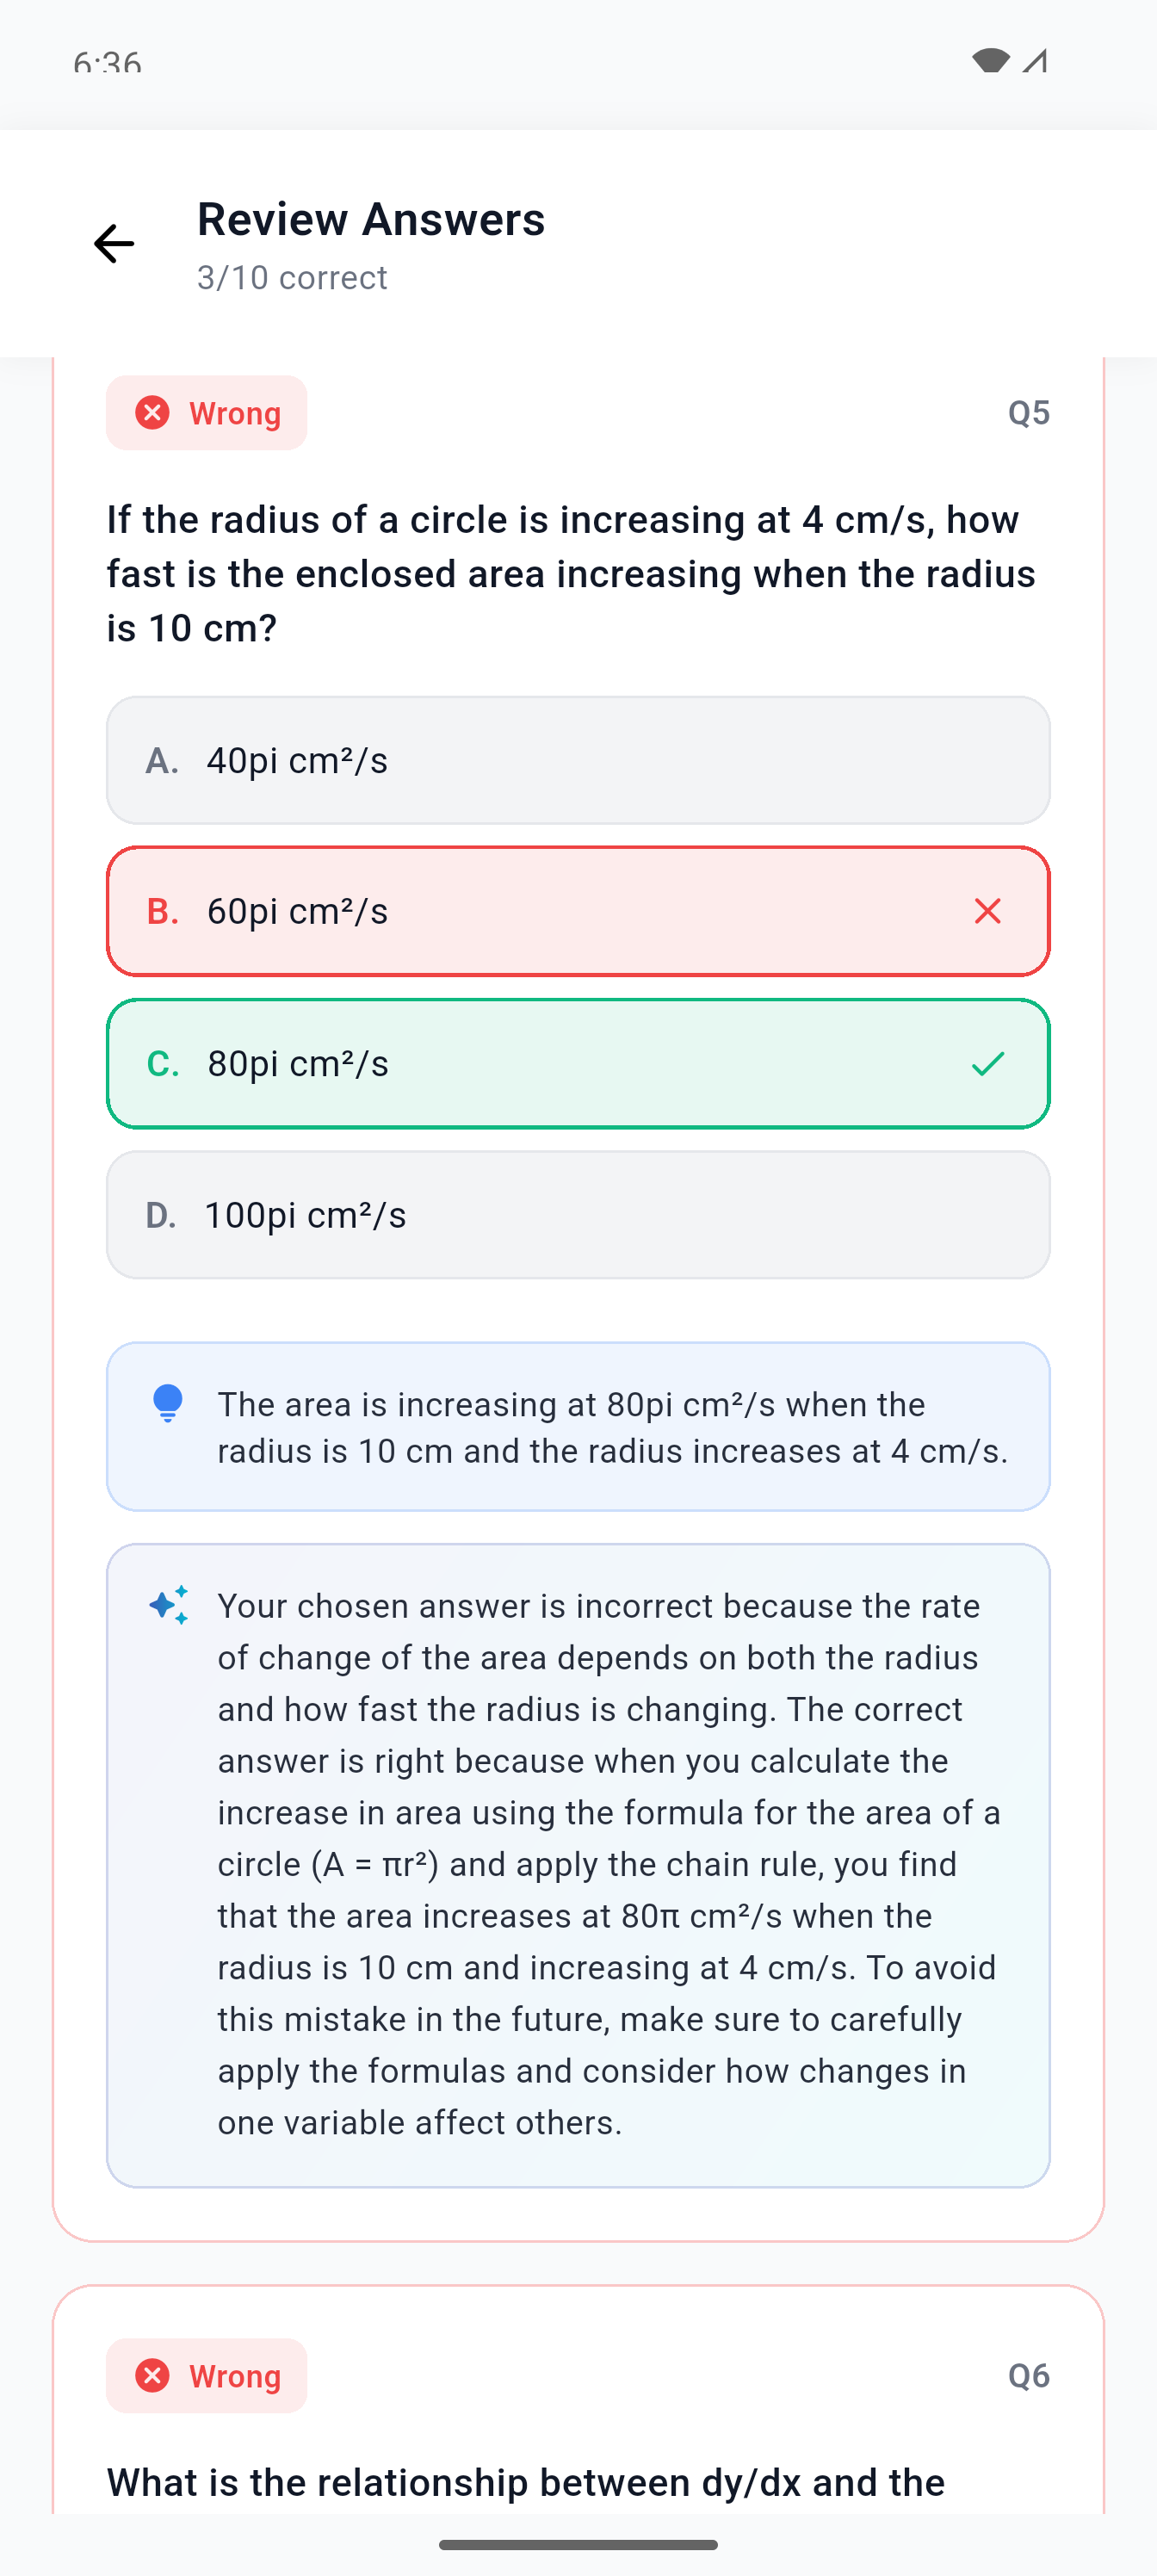Select answer option A, 40pi cm²/s

[x=577, y=760]
